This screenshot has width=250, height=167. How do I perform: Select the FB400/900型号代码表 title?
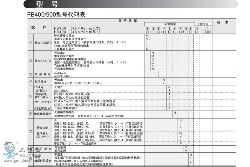pos(56,15)
